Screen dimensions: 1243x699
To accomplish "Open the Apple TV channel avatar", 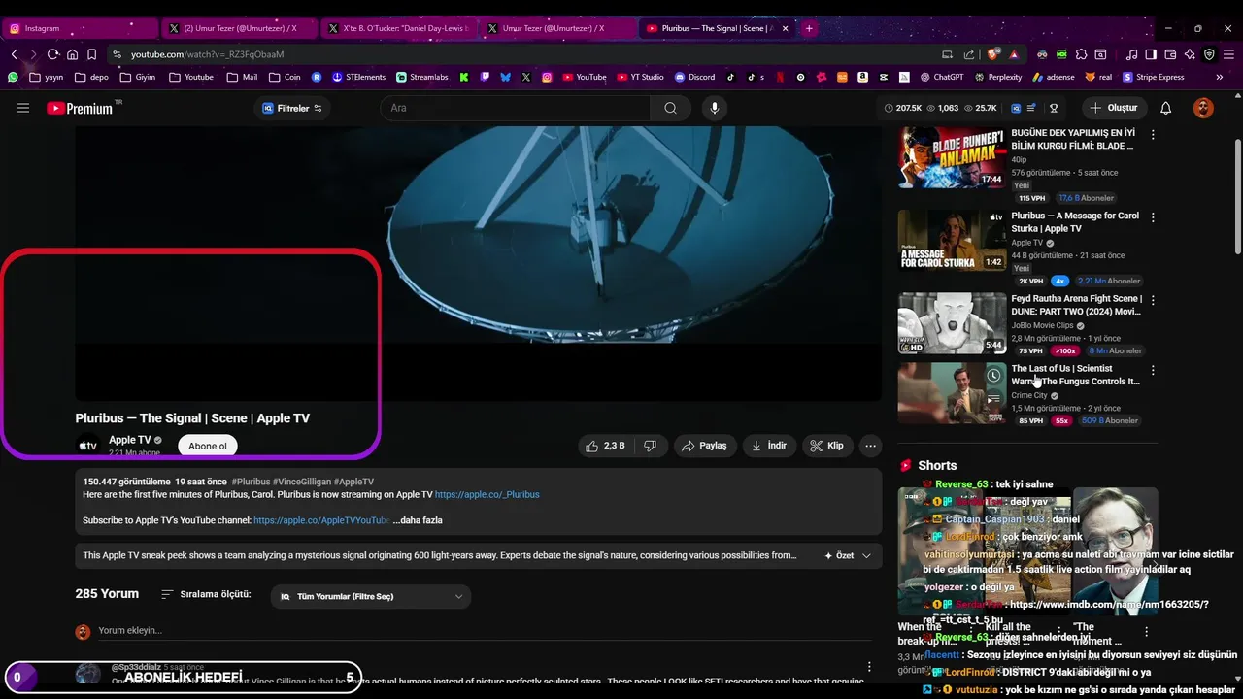I will point(87,446).
